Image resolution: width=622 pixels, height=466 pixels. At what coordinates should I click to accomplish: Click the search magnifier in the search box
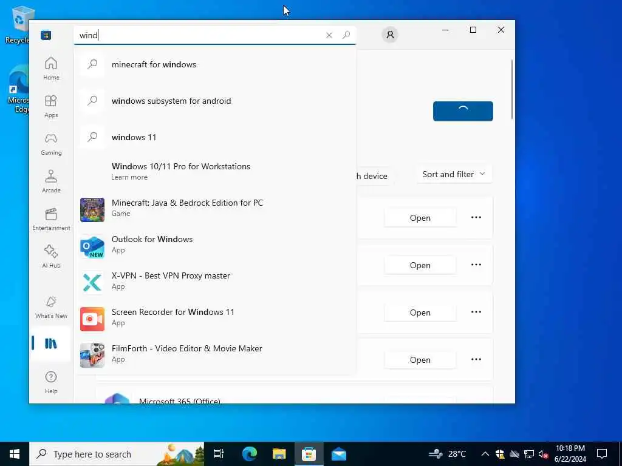[x=346, y=35]
